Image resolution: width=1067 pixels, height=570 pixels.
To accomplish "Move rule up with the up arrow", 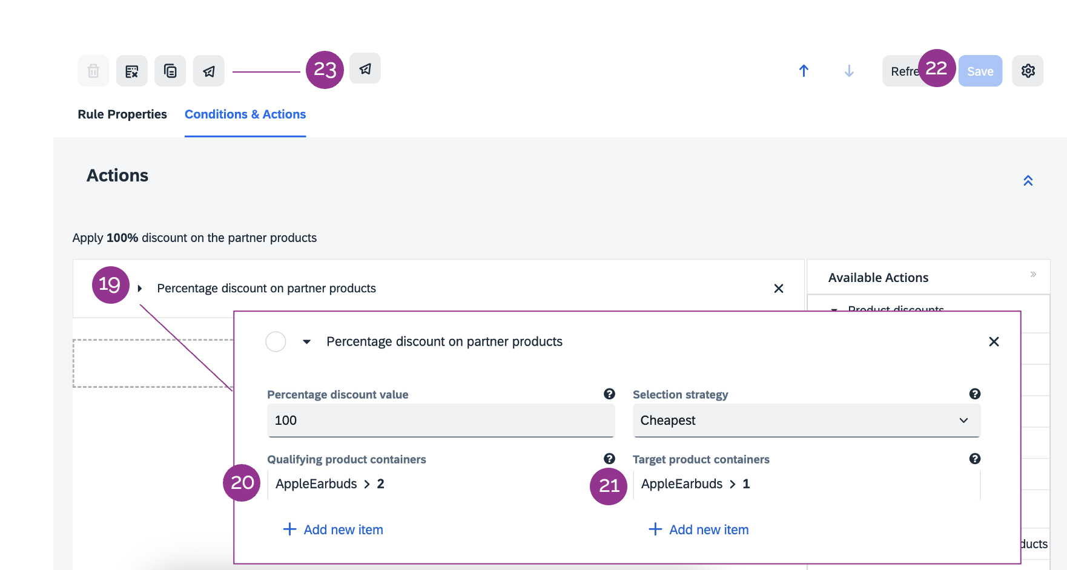I will [x=804, y=71].
